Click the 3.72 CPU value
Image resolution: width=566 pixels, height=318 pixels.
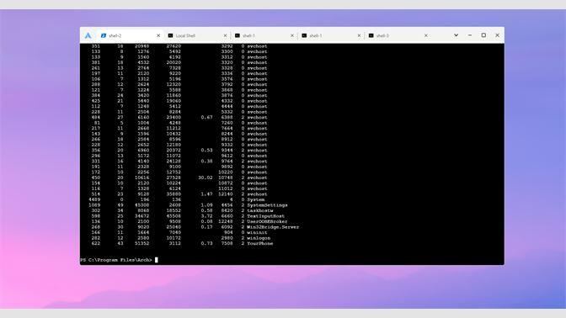[x=207, y=216]
